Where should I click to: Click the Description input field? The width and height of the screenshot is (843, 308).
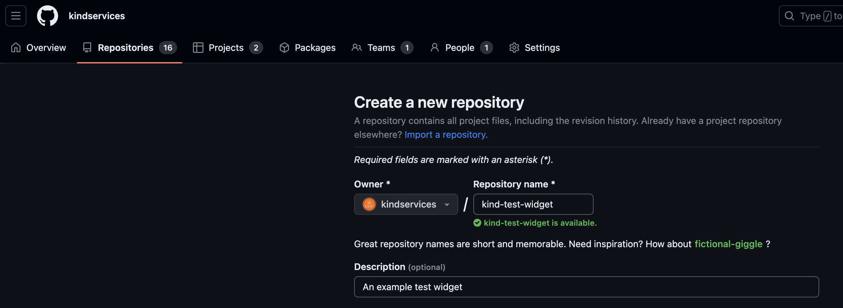pos(586,287)
